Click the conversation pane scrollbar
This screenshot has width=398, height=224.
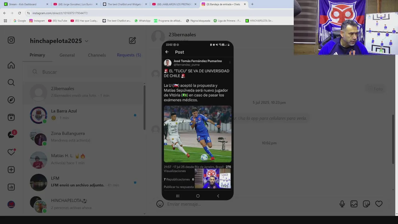click(393, 138)
